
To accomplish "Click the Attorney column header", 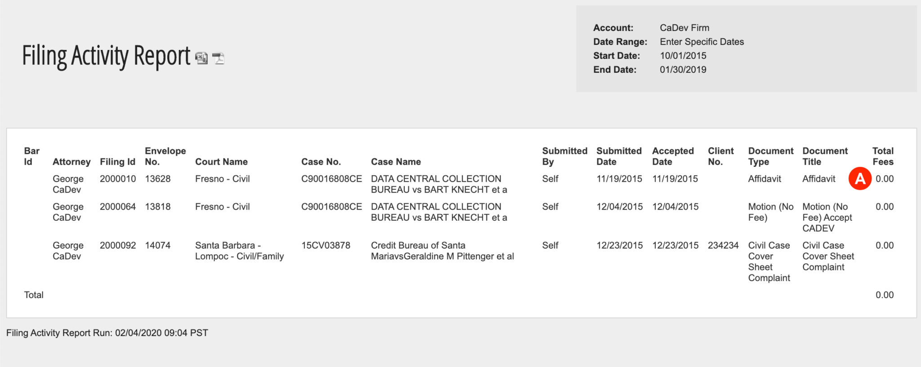I will tap(72, 161).
